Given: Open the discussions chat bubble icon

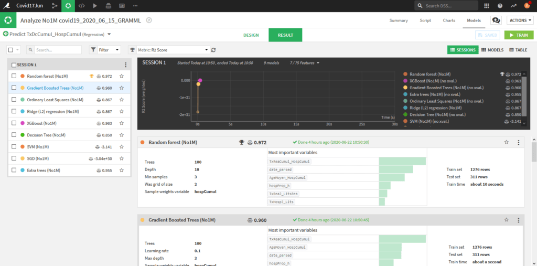Looking at the screenshot, I should (x=495, y=20).
